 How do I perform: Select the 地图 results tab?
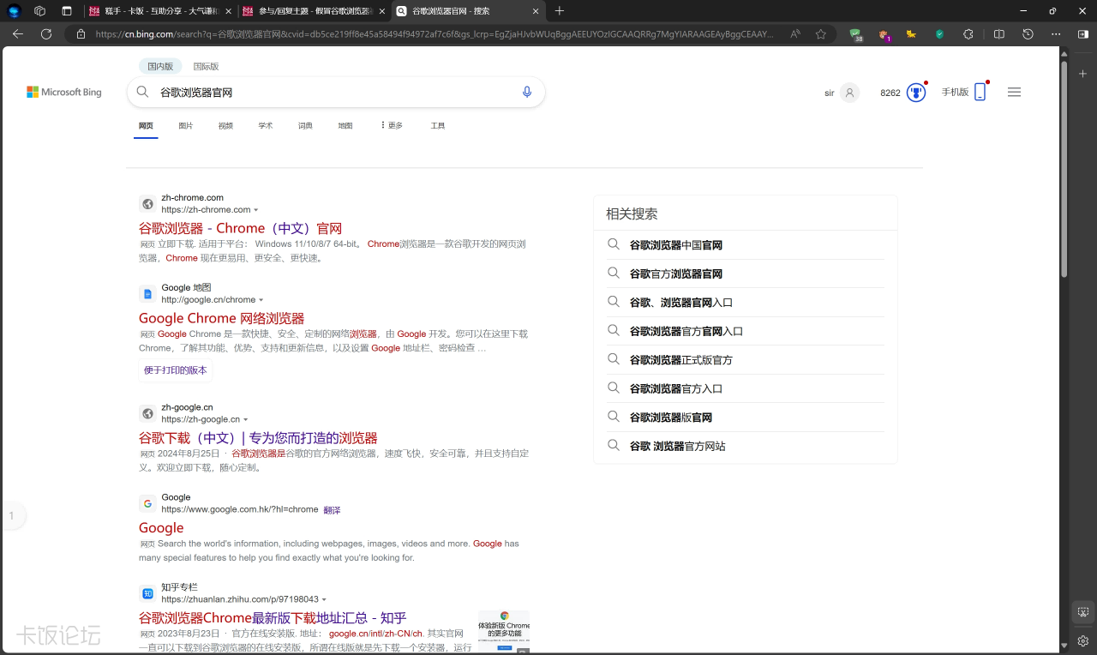click(345, 125)
